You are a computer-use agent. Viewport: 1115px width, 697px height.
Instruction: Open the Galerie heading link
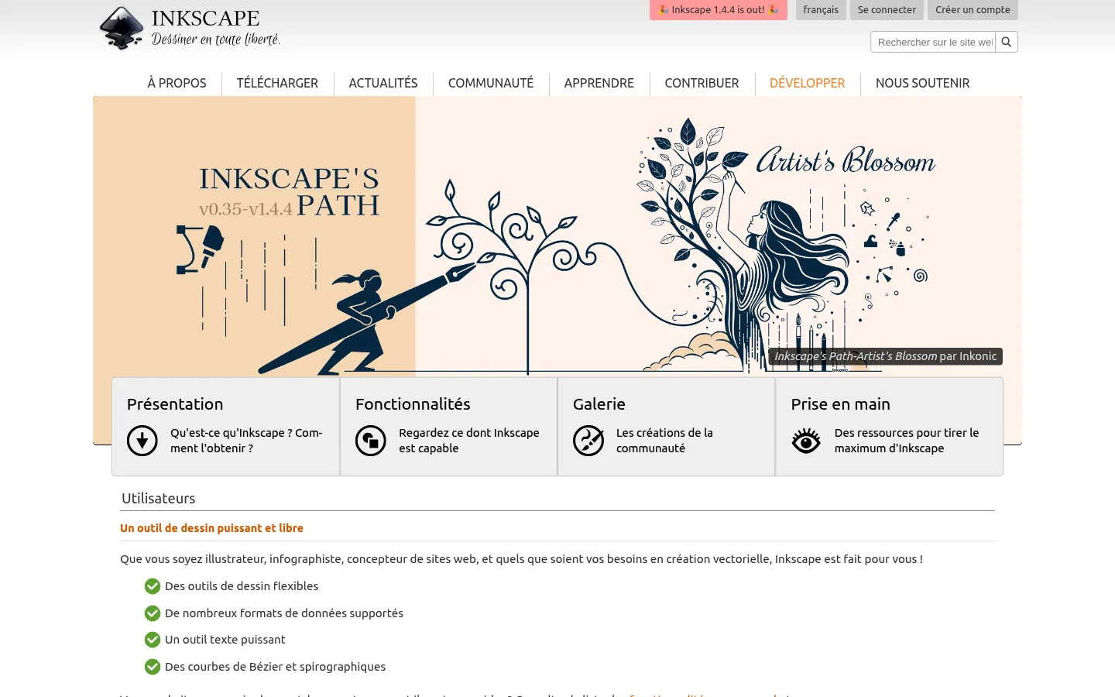coord(599,404)
